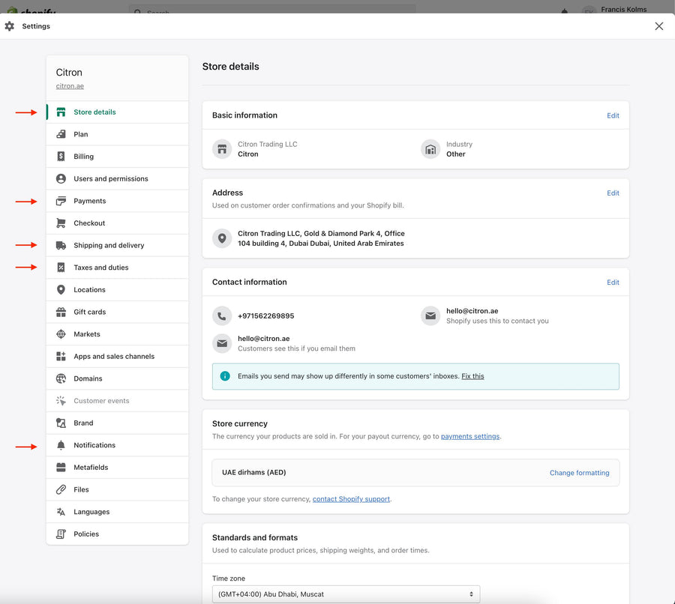The height and width of the screenshot is (604, 675).
Task: Go to Billing settings
Action: tap(118, 157)
